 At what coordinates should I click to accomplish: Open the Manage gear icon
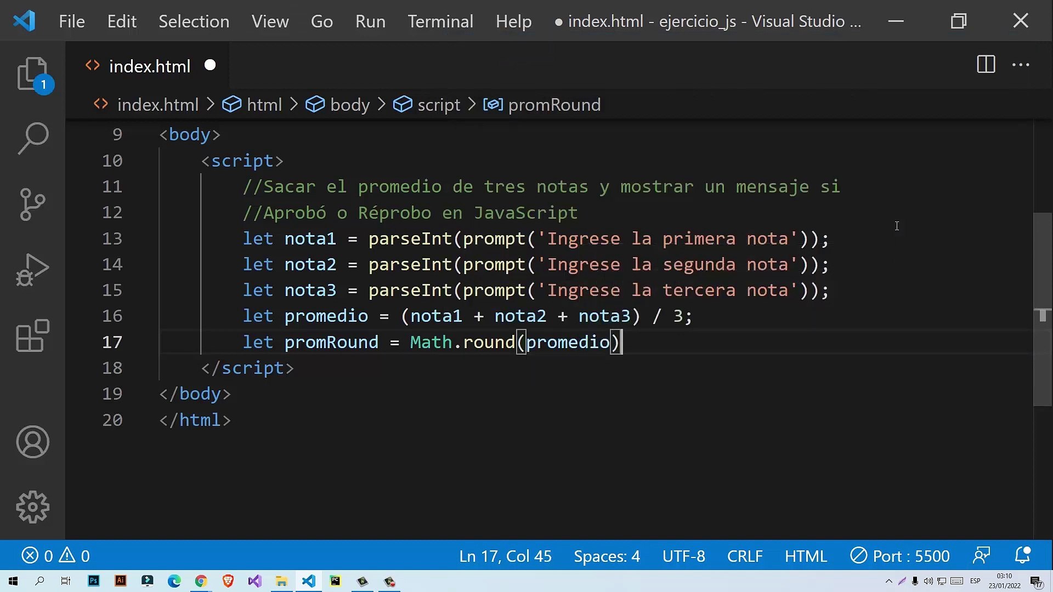pyautogui.click(x=32, y=507)
